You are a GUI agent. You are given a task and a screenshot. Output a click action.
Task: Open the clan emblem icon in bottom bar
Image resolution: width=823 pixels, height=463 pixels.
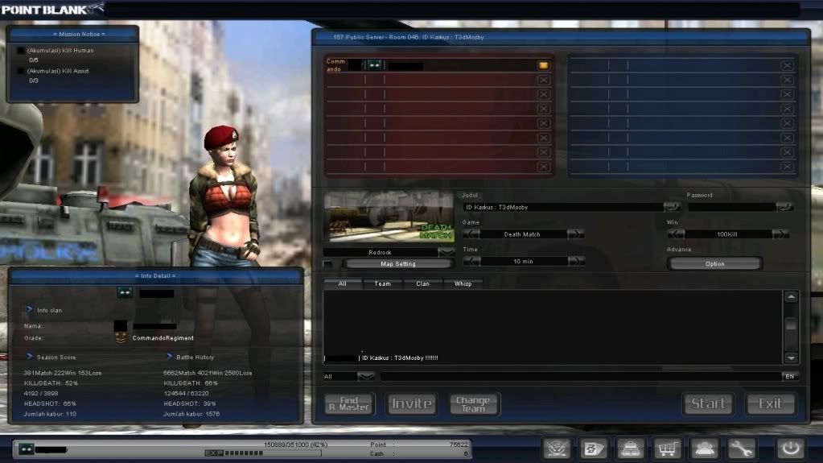[x=557, y=449]
